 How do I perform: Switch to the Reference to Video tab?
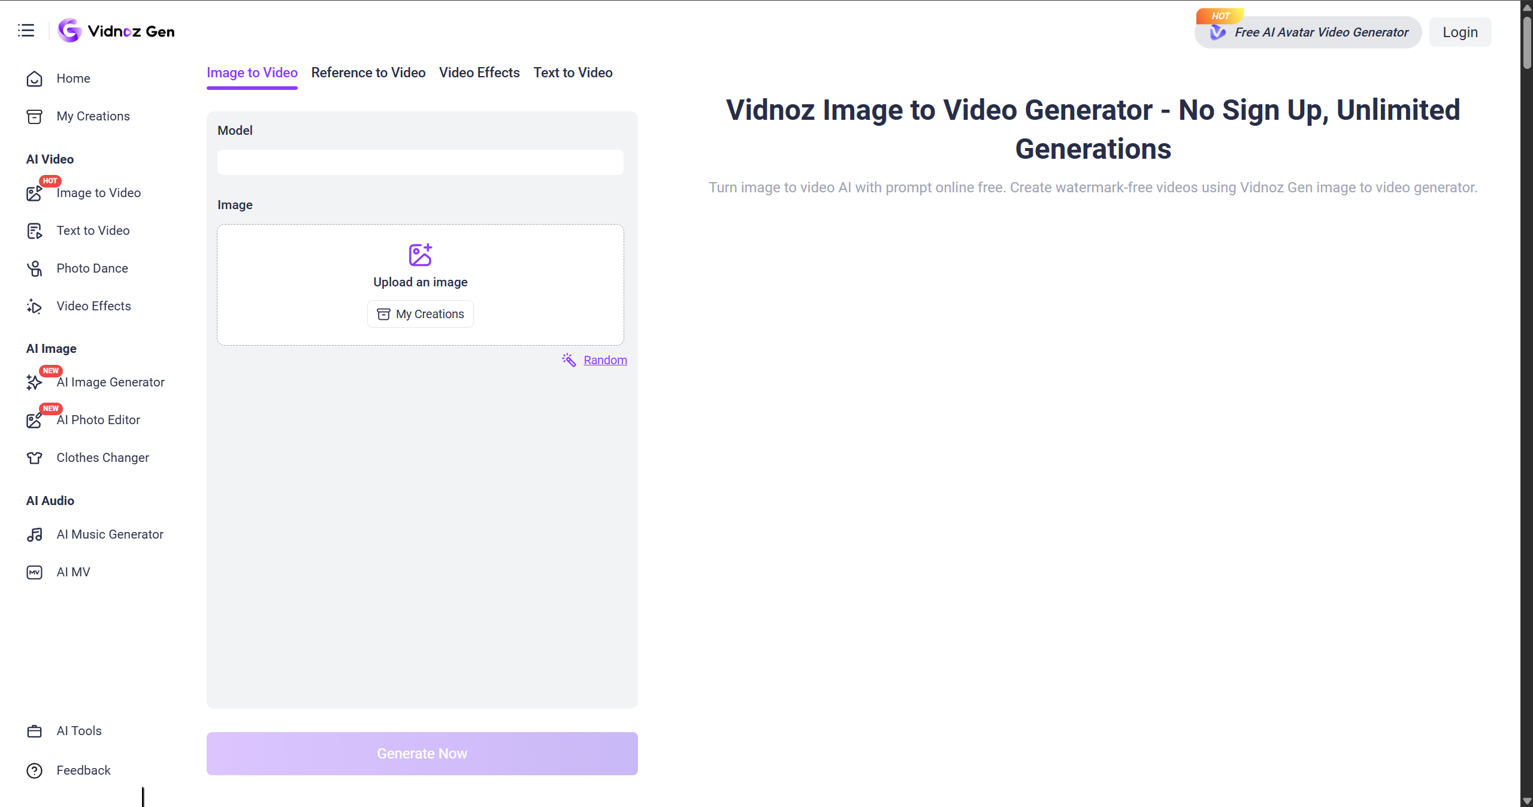click(368, 72)
